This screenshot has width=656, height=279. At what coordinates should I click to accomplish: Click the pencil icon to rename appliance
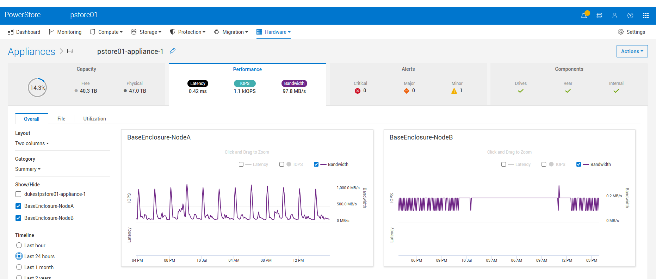pos(173,51)
